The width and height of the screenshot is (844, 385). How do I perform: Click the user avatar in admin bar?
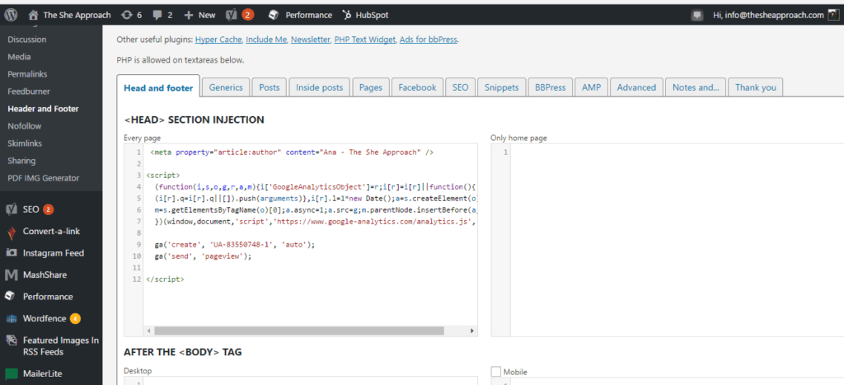click(x=833, y=15)
